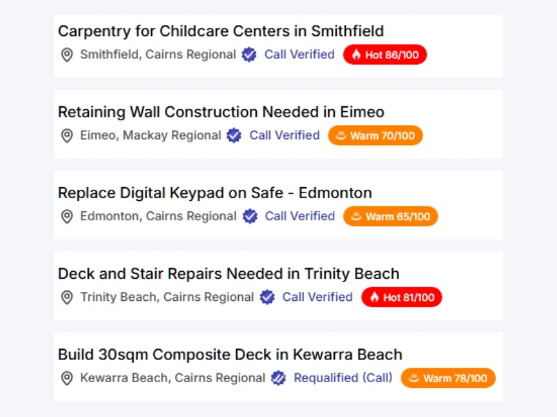Click verified badge icon in Edmonton listing
The height and width of the screenshot is (417, 557).
coord(250,217)
